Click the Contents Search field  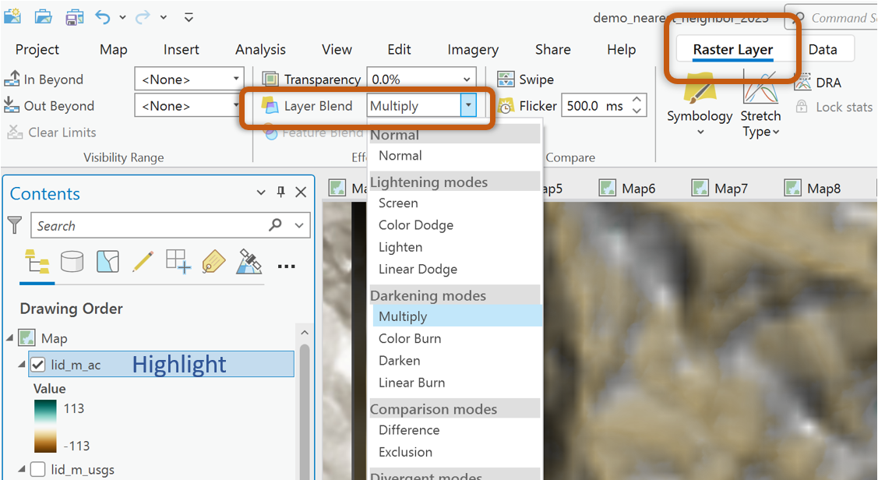pyautogui.click(x=148, y=226)
